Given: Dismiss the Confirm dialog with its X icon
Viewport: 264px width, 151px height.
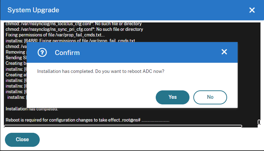Looking at the screenshot, I should point(224,52).
